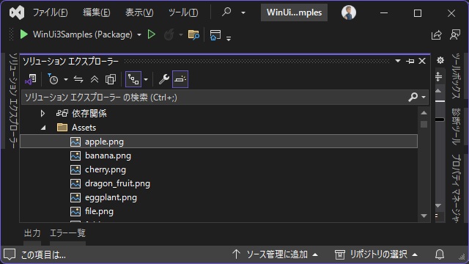Open the Solution Explorer window position menu
469x264 pixels.
(x=397, y=61)
